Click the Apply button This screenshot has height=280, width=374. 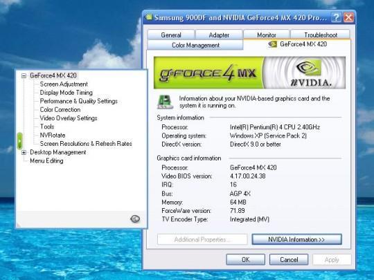tap(332, 259)
